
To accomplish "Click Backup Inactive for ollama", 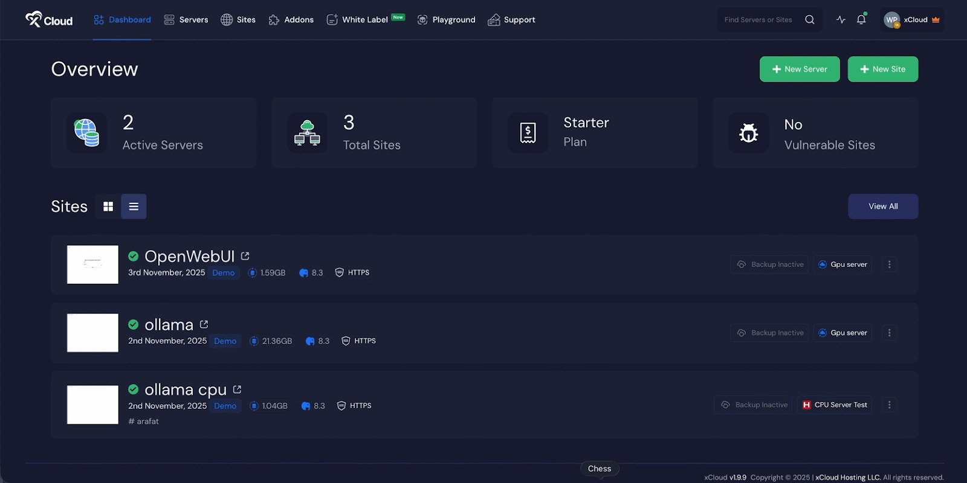I will tap(770, 333).
